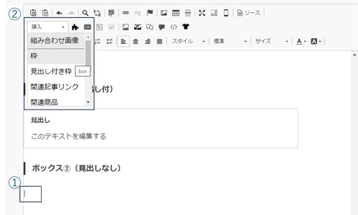Click the ボックス②（見出しなし） heading
The image size is (358, 215).
point(77,168)
